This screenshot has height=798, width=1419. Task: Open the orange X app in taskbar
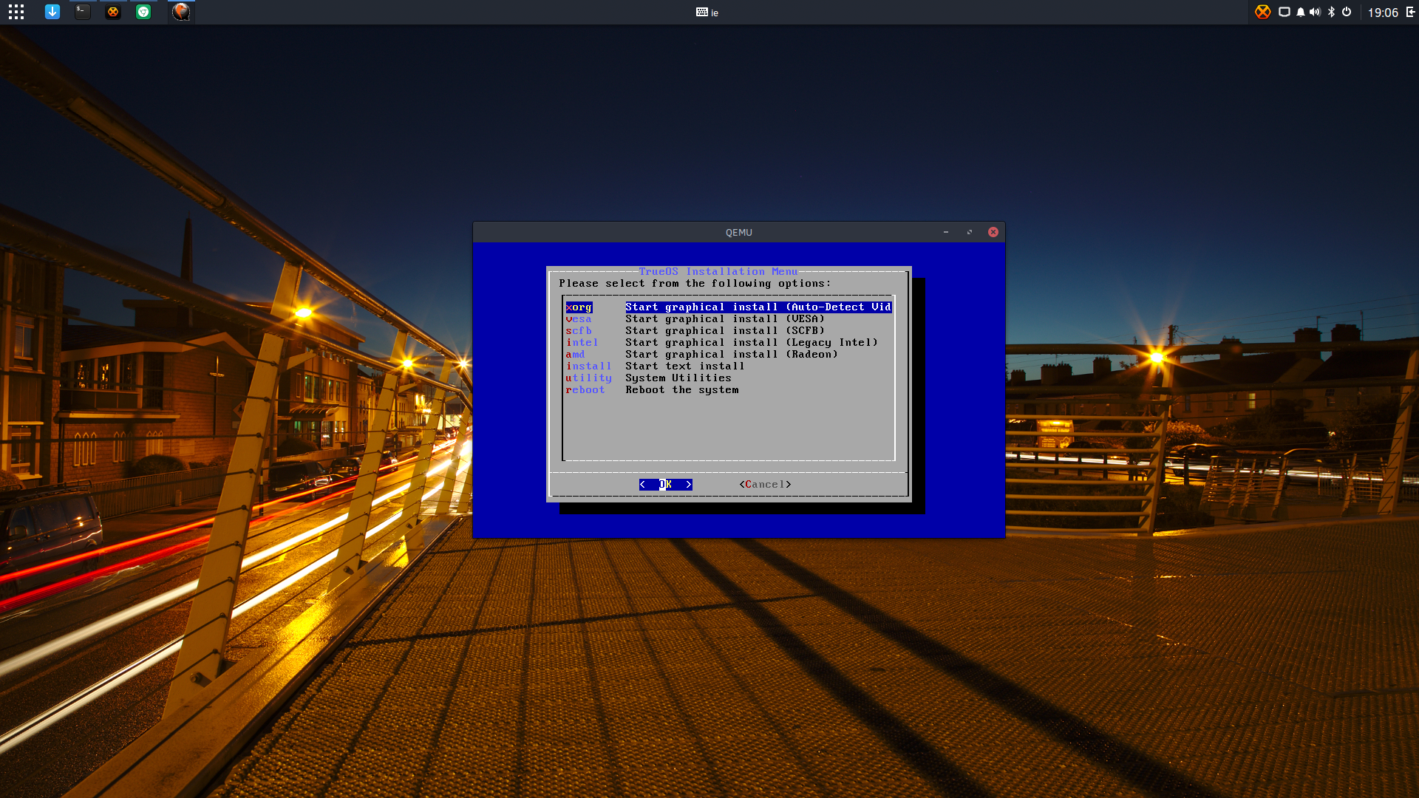point(113,12)
